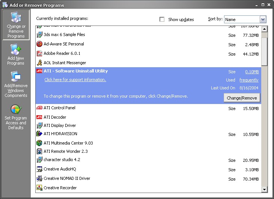
Task: Click the Adobe Reader 6.0.1 icon
Action: point(39,53)
